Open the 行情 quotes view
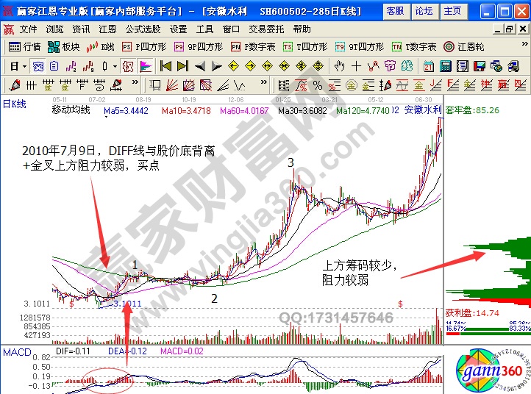Viewport: 531px width, 394px height. 25,46
